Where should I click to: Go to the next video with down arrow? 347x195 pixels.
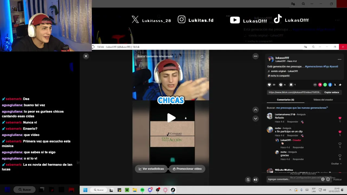click(255, 118)
